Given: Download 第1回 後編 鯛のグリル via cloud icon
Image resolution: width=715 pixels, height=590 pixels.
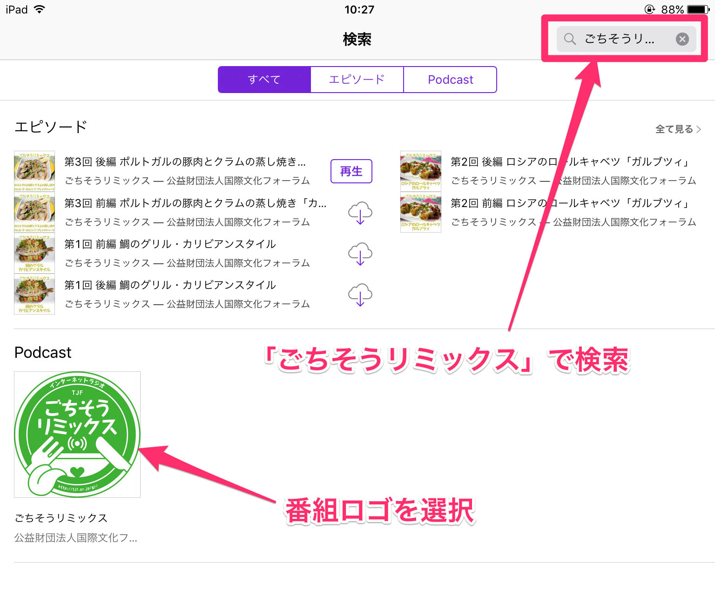Looking at the screenshot, I should 360,295.
